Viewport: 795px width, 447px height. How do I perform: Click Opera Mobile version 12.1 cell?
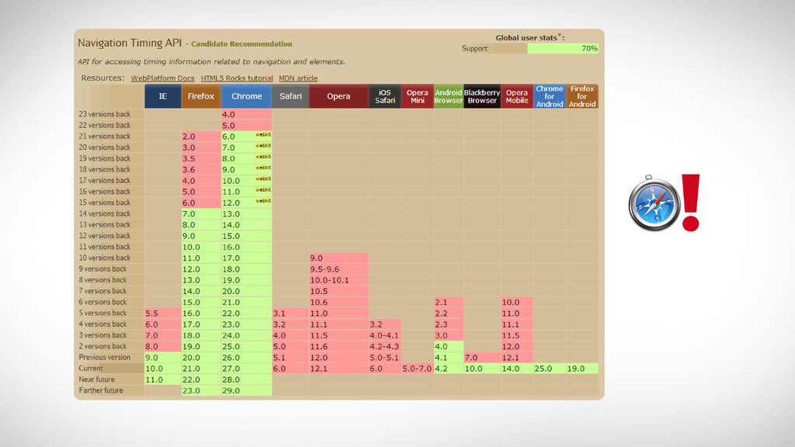(x=517, y=357)
